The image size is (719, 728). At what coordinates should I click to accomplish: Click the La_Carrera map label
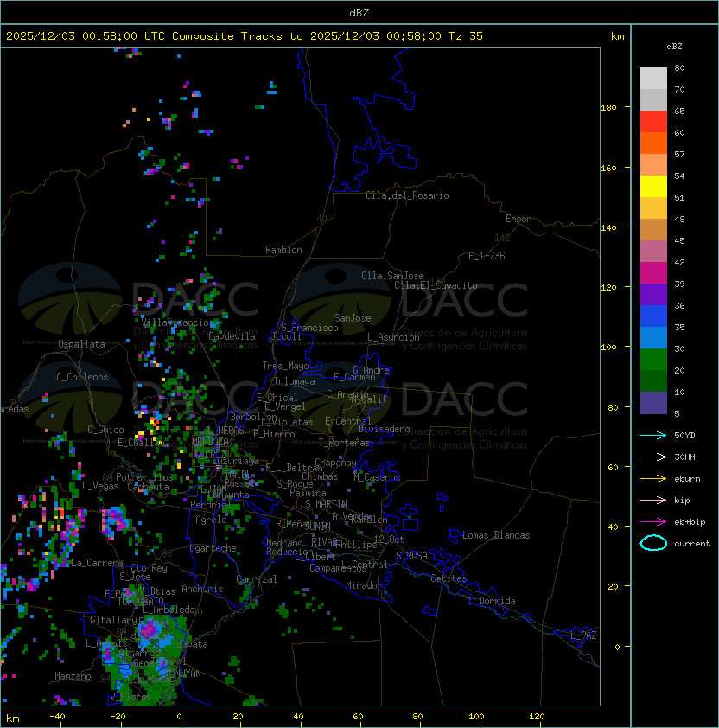(98, 563)
